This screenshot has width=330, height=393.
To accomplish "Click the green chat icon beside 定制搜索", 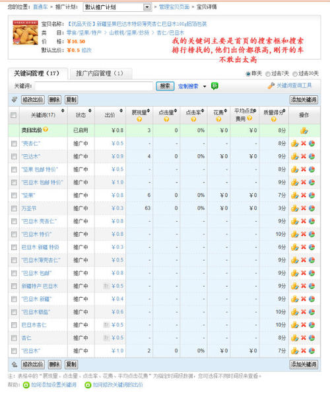I will (x=214, y=86).
